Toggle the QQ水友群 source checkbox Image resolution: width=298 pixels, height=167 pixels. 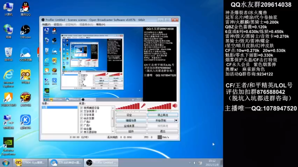coord(82,118)
